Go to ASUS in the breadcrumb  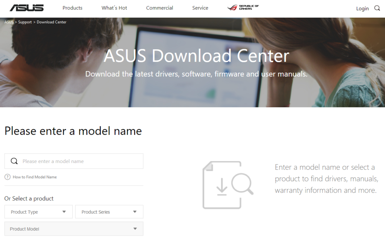coord(9,22)
